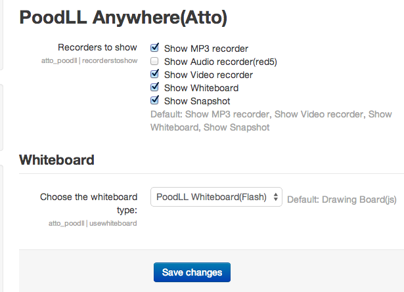Click the 'Show Snapshot' label text

pyautogui.click(x=197, y=101)
